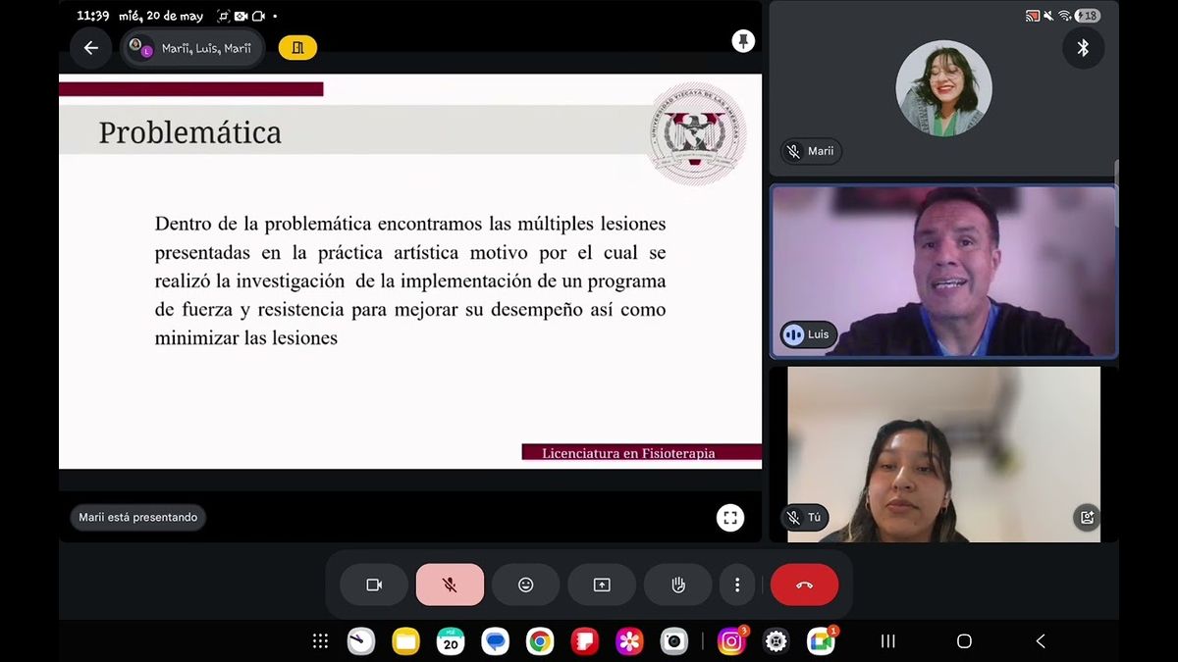
Task: Select Marii's avatar tile
Action: (943, 88)
